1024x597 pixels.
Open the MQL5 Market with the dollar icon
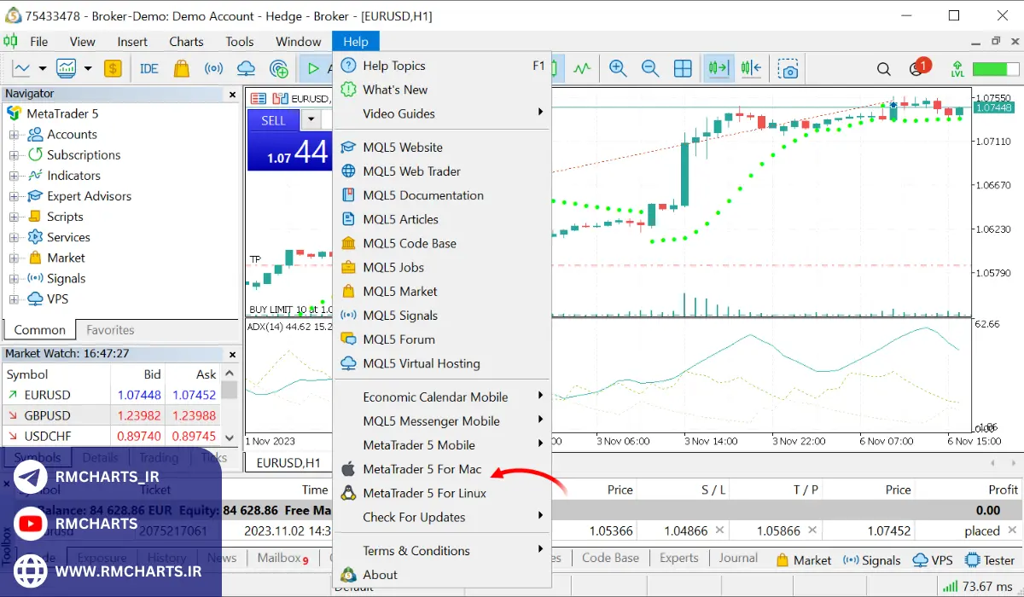click(x=113, y=69)
